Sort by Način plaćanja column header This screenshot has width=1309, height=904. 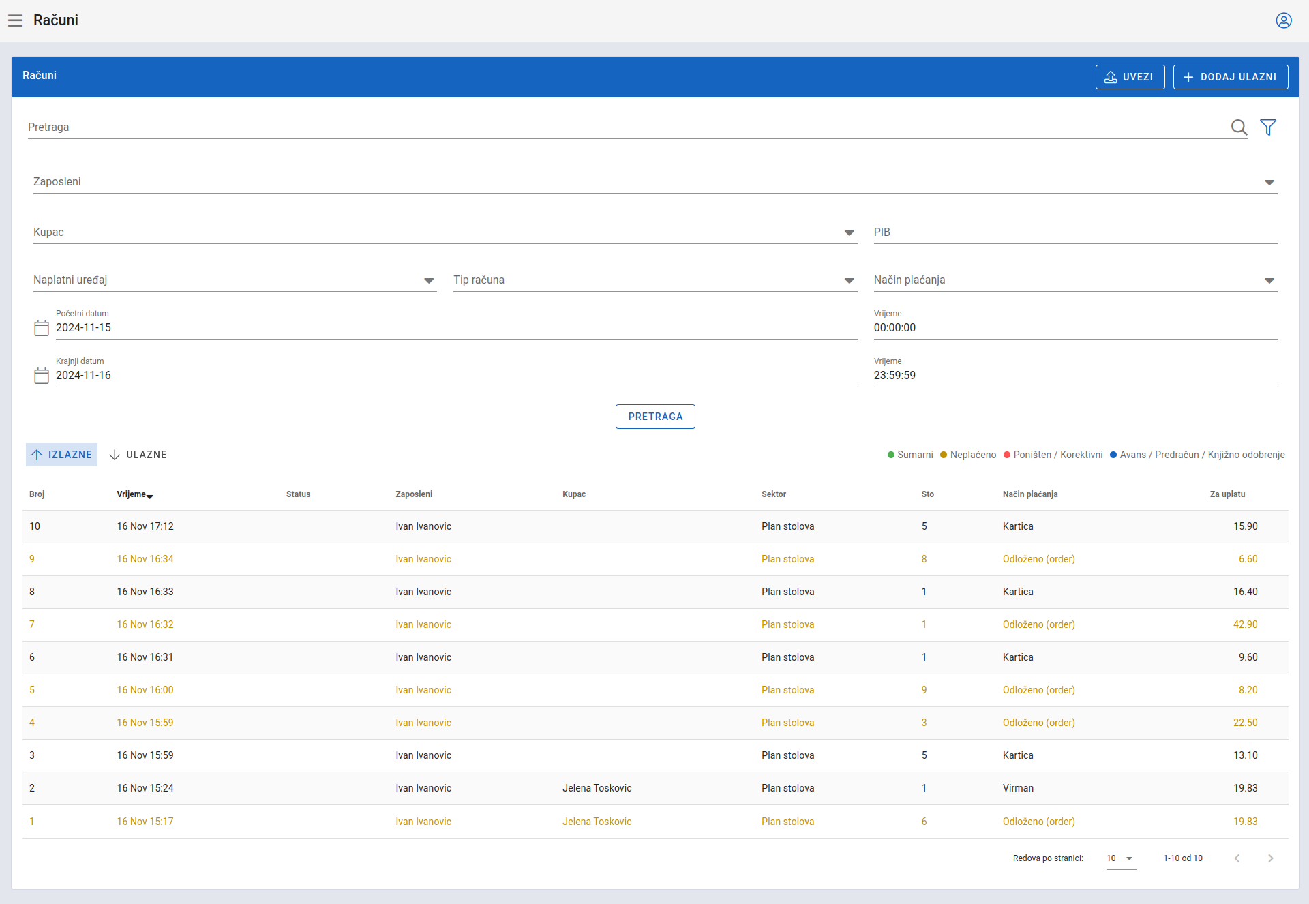click(x=1030, y=494)
